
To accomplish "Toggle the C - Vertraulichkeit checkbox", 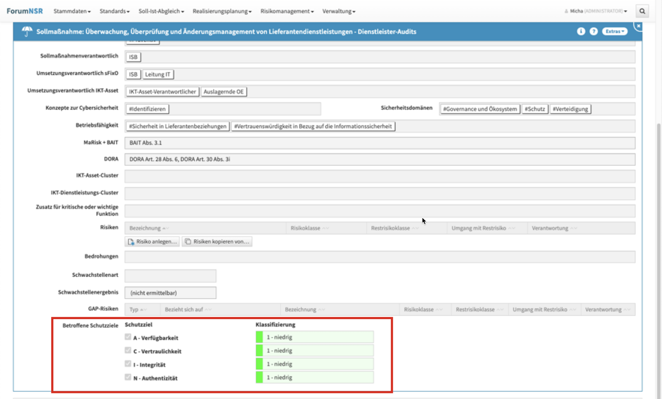I will 128,350.
